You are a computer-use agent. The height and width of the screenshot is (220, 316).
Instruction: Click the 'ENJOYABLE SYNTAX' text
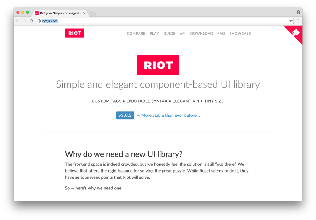(x=147, y=101)
